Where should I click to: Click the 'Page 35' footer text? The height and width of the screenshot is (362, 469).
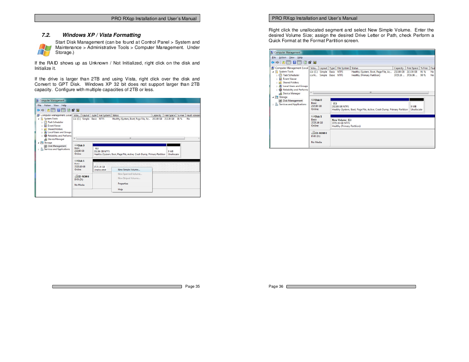pyautogui.click(x=193, y=286)
